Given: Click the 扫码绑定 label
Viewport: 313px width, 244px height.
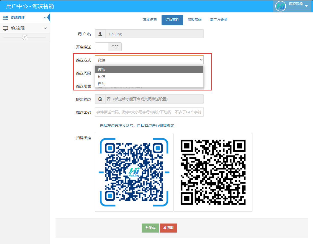Looking at the screenshot, I should 83,138.
